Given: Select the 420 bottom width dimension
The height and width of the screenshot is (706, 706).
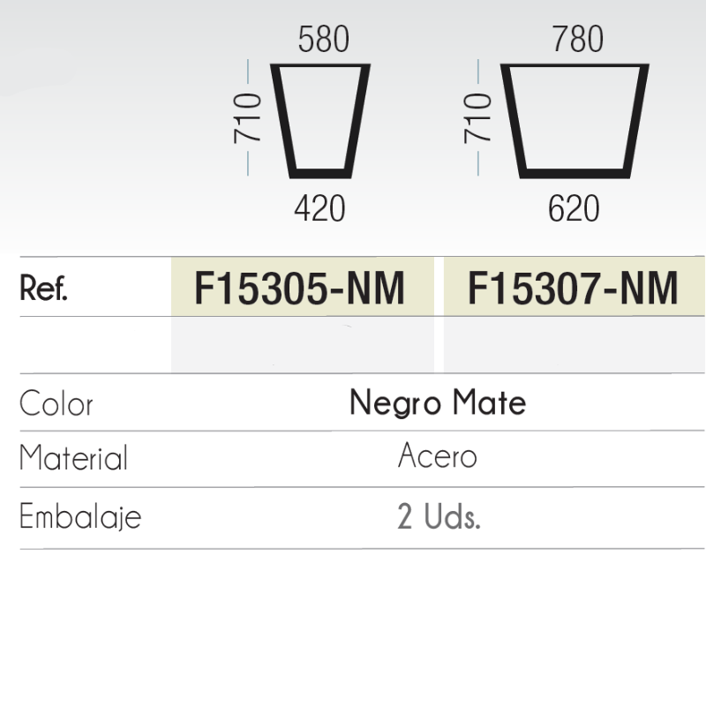Looking at the screenshot, I should (319, 209).
